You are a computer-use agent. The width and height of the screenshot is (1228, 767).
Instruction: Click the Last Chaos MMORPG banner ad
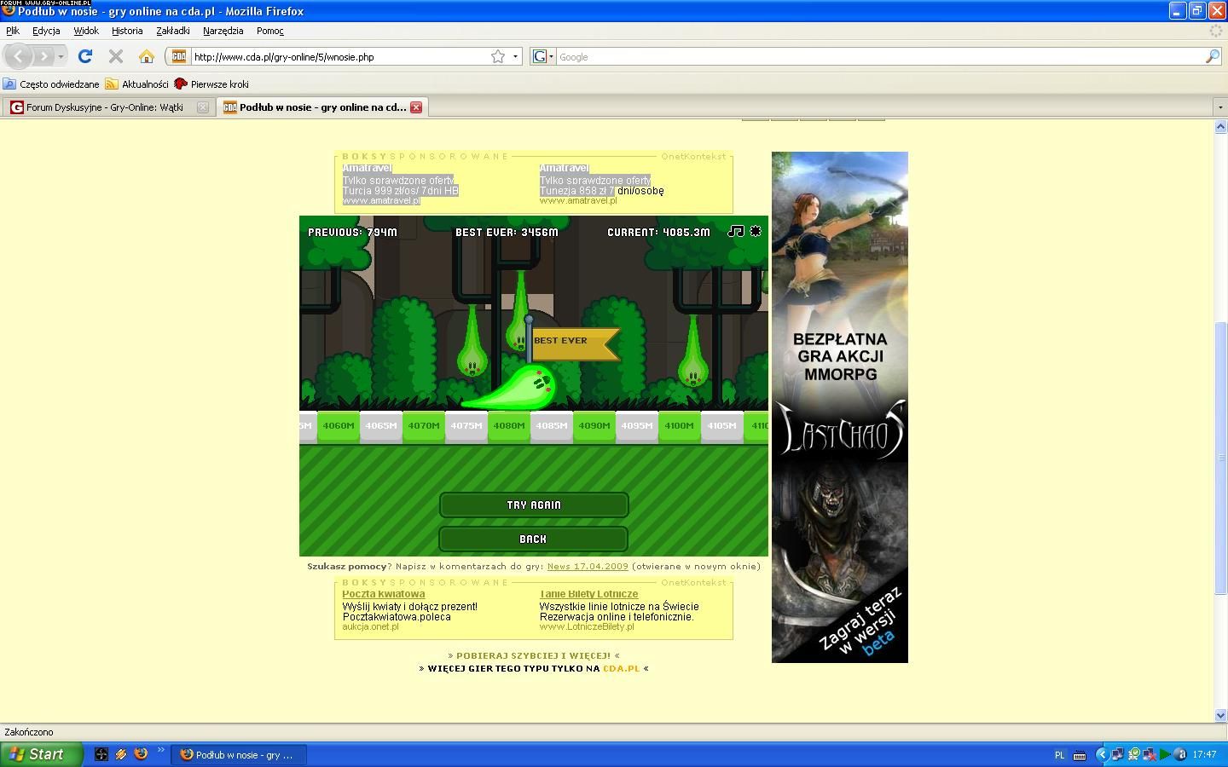click(x=840, y=407)
